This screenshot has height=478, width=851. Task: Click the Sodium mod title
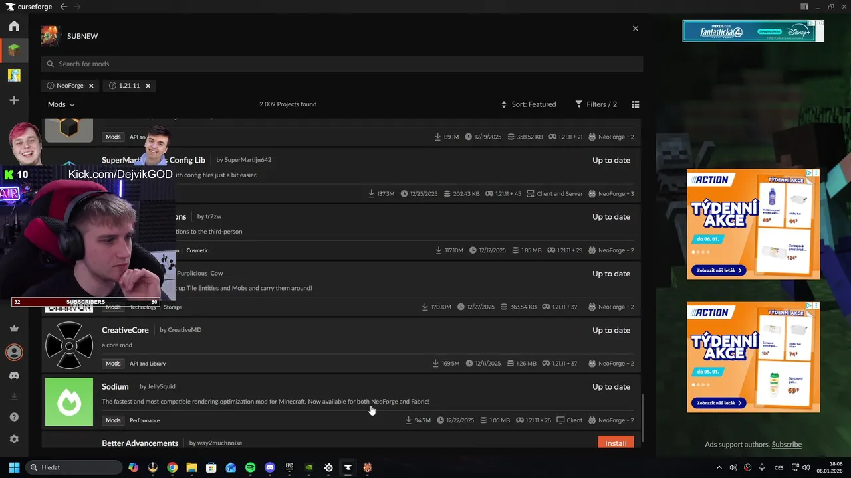point(115,386)
